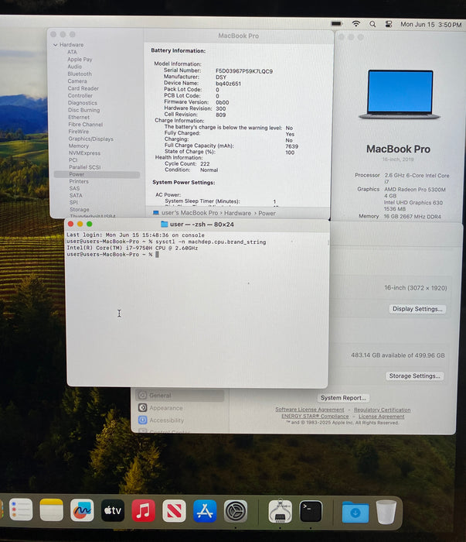Click Display Settings... button
Screen dimensions: 466x542
pyautogui.click(x=417, y=309)
